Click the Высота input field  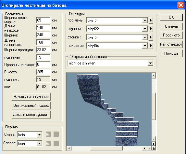(x=43, y=72)
